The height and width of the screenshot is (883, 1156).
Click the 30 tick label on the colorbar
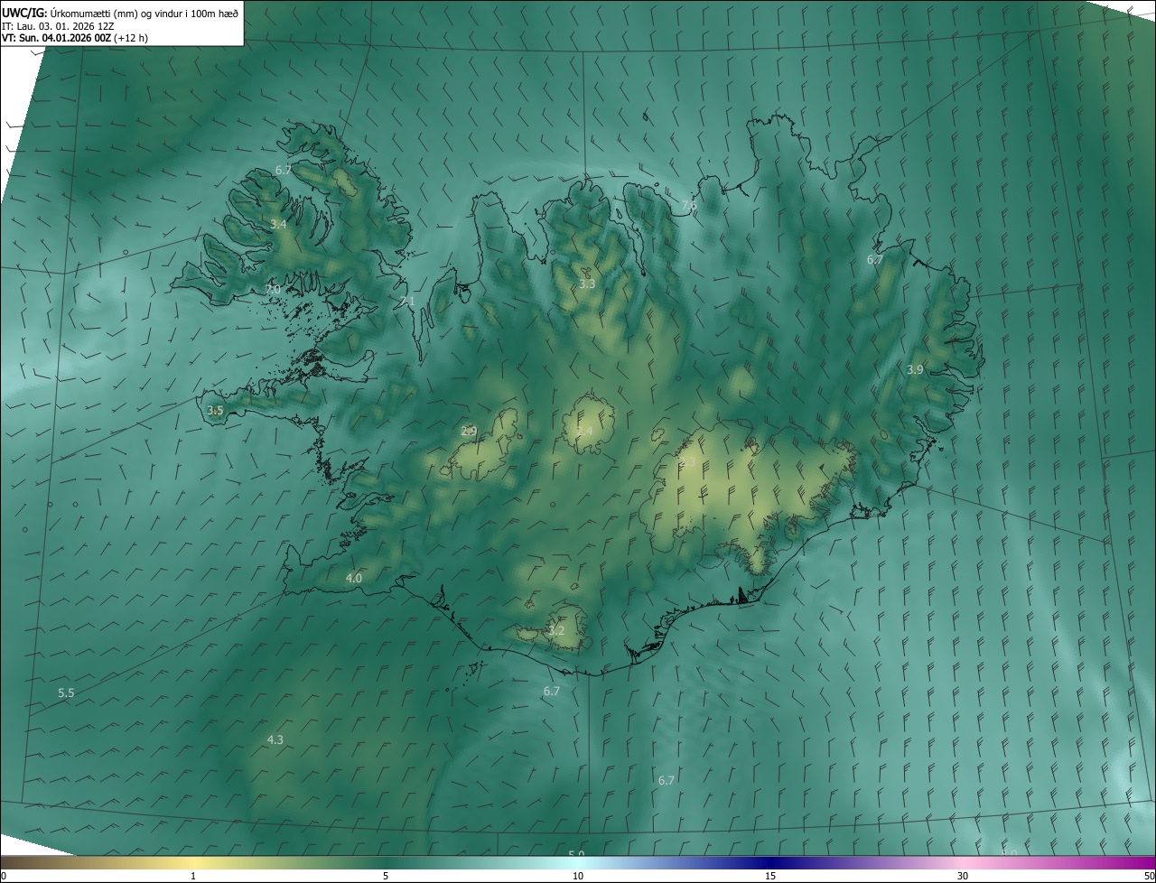963,876
